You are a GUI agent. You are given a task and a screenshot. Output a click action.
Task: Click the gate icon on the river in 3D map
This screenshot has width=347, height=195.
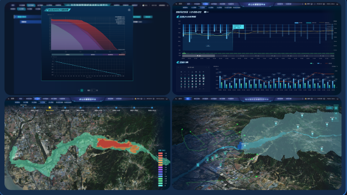click(x=198, y=165)
